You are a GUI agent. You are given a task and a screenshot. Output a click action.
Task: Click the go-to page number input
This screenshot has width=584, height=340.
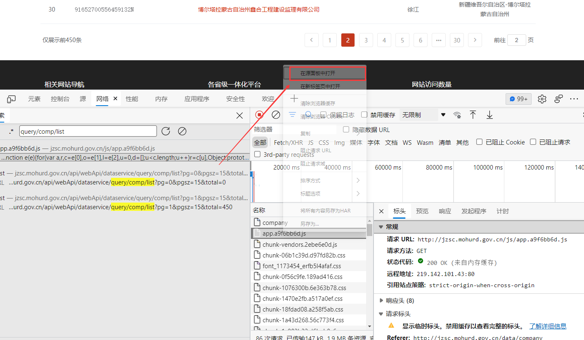517,40
